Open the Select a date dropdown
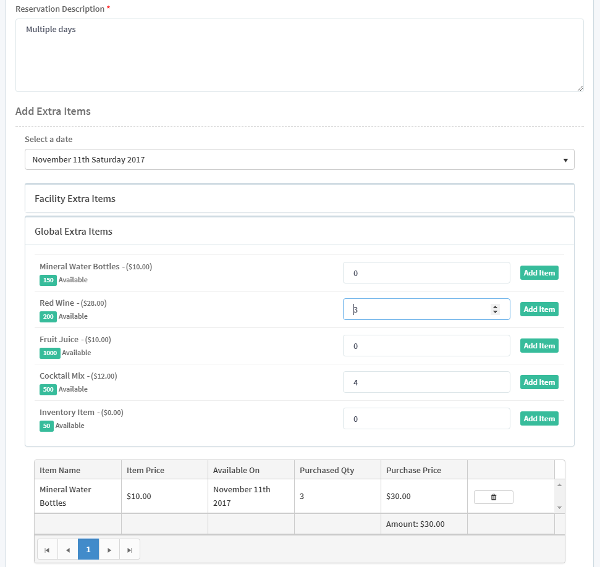 (299, 159)
